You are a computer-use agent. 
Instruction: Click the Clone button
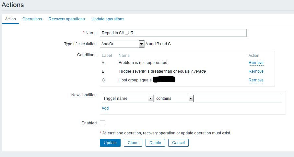[133, 143]
